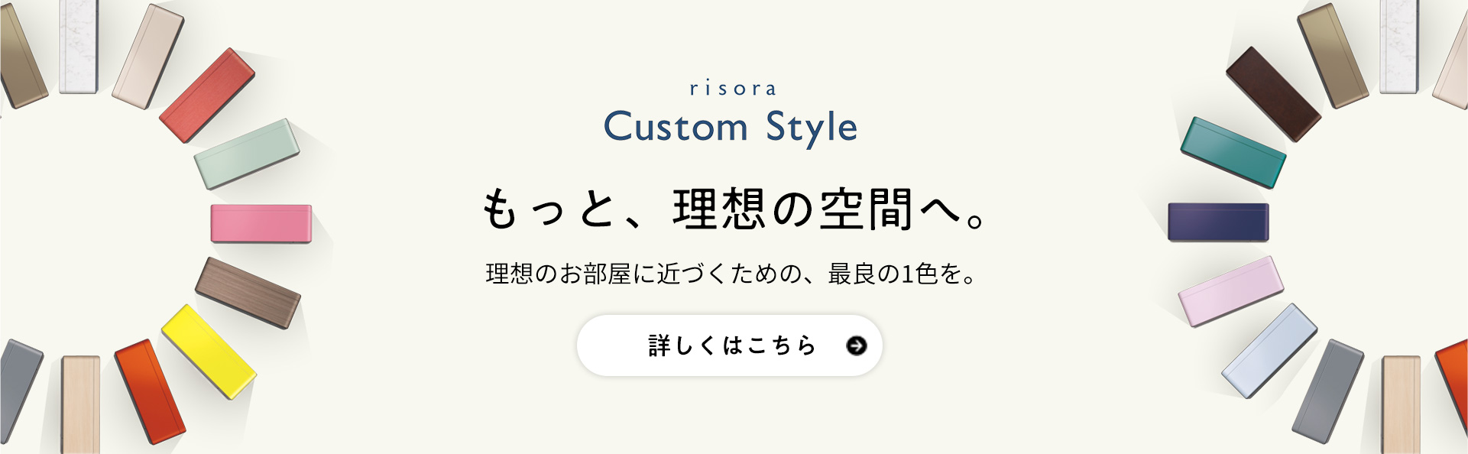Pick the pale lavender pink panel
This screenshot has height=454, width=1468.
pos(1231,291)
